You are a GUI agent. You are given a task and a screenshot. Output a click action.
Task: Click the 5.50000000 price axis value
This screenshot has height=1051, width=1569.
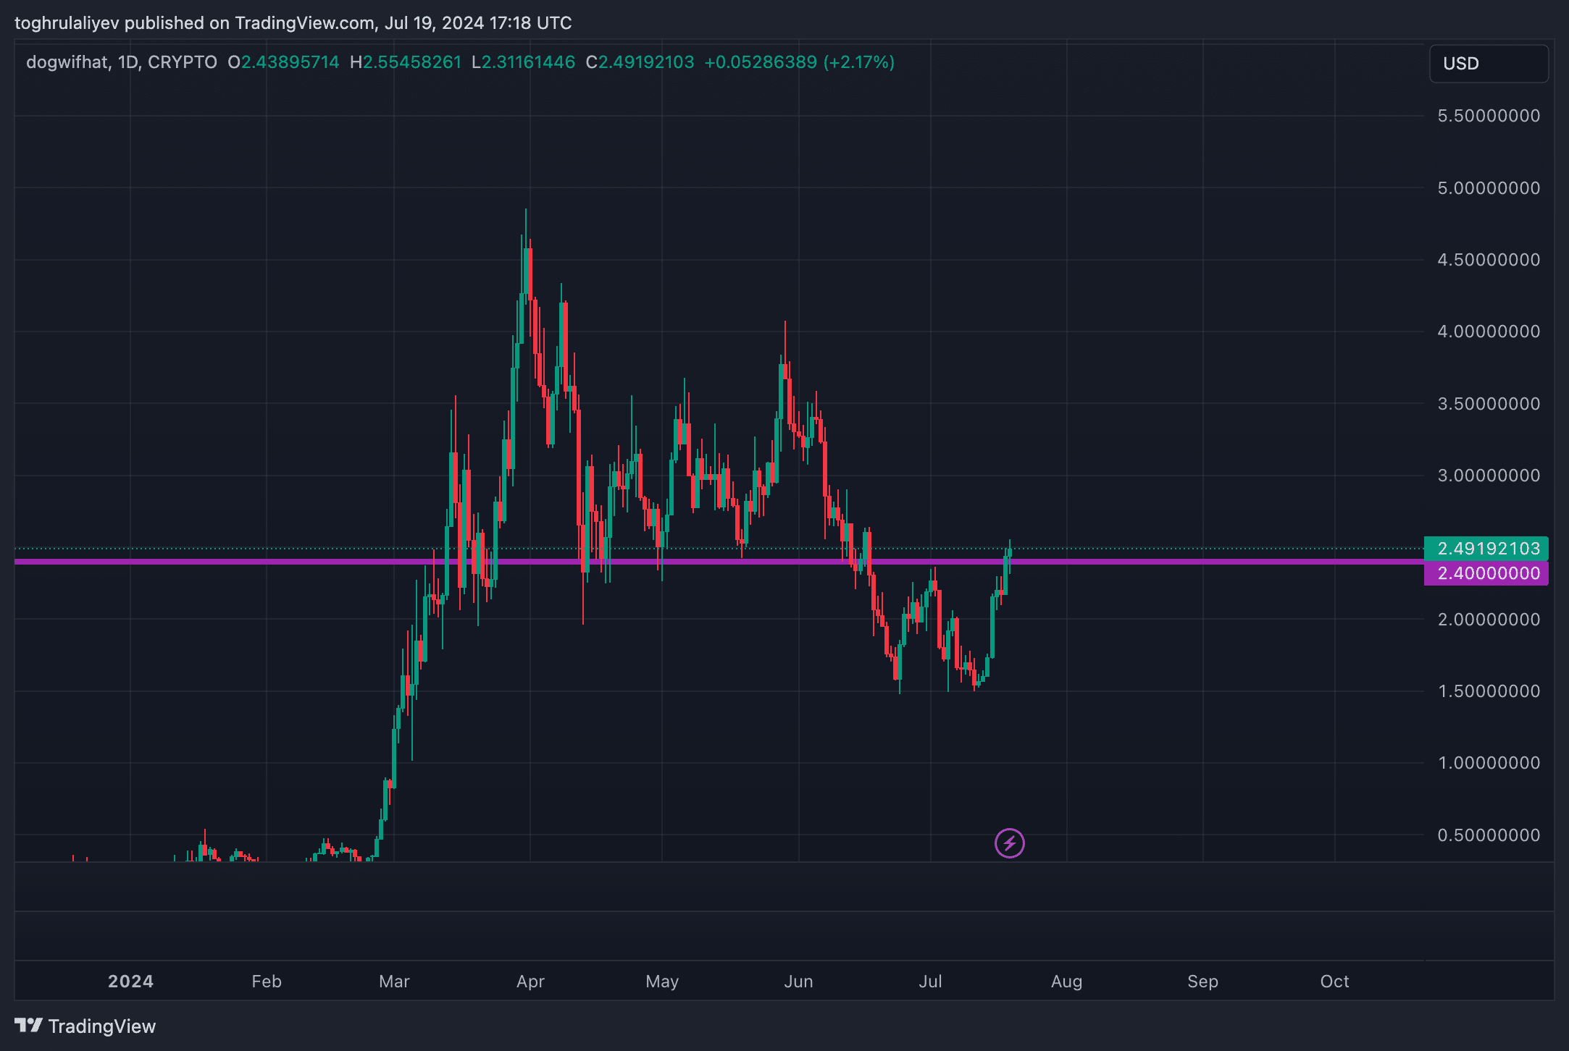point(1489,116)
